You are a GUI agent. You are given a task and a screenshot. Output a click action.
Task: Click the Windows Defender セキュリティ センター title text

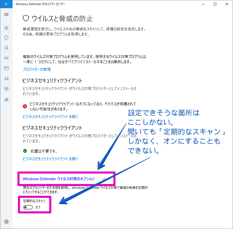click(41, 4)
